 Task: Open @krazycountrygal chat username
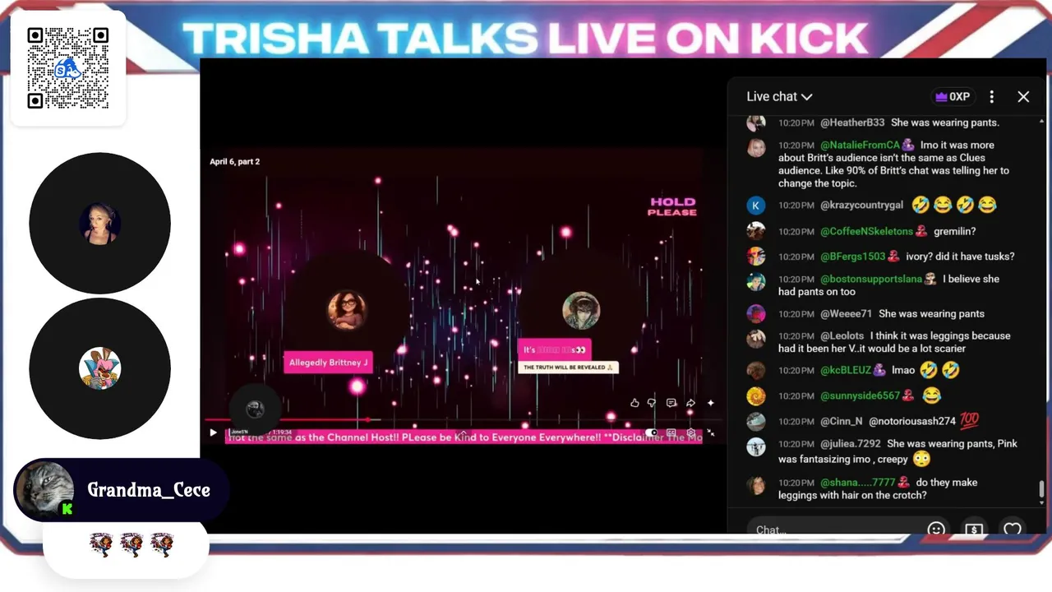[861, 205]
